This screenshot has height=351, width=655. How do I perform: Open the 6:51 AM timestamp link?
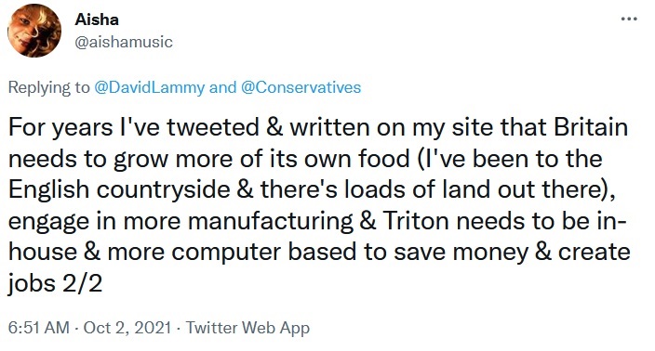(38, 328)
